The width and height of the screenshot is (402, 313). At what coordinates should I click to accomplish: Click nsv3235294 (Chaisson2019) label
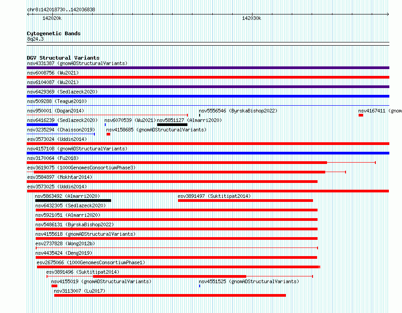[x=61, y=130]
